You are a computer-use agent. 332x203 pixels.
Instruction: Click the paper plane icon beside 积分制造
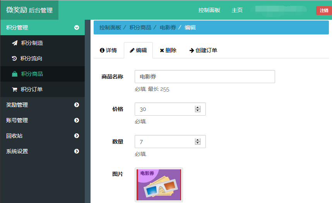tap(15, 43)
